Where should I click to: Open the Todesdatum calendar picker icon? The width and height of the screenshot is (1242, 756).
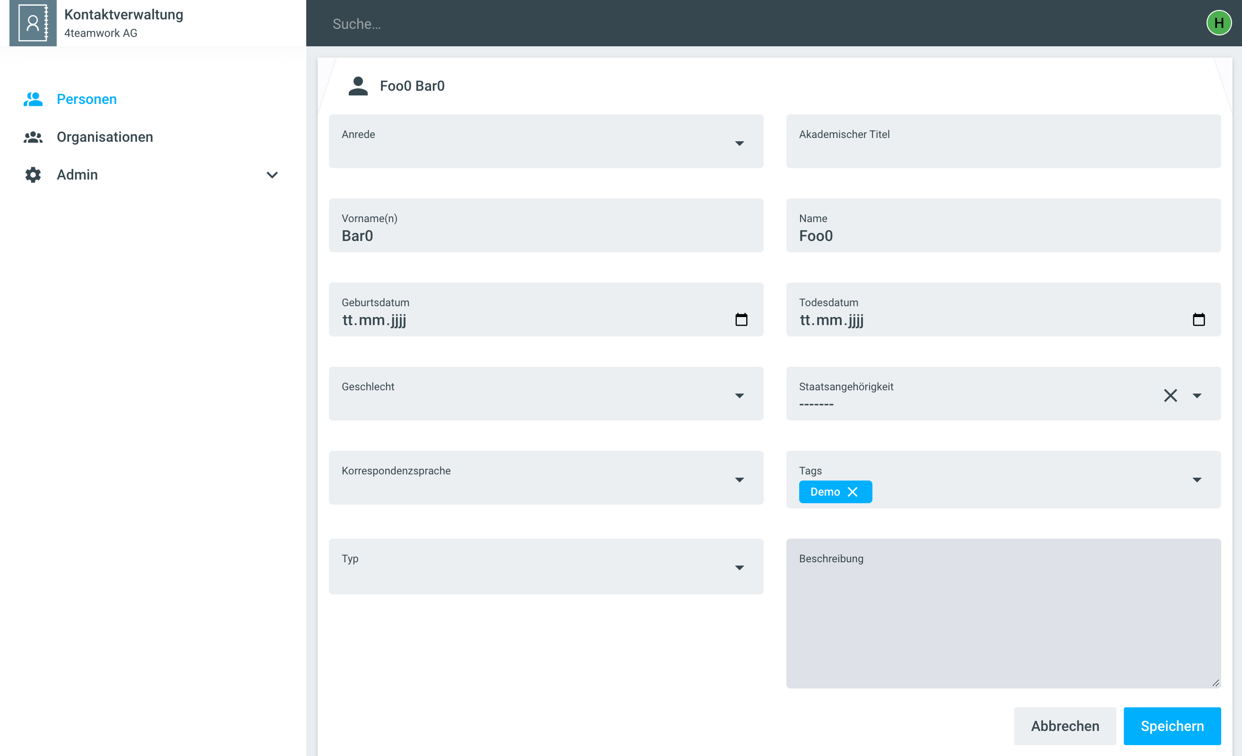(x=1198, y=319)
